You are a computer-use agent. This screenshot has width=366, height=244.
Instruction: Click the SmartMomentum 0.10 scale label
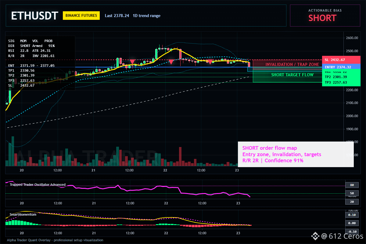[352, 215]
